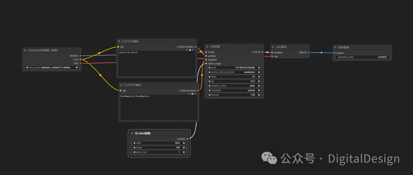Click the collapse dot on the lower CLIP文本编码 node
The height and width of the screenshot is (175, 413).
point(122,85)
